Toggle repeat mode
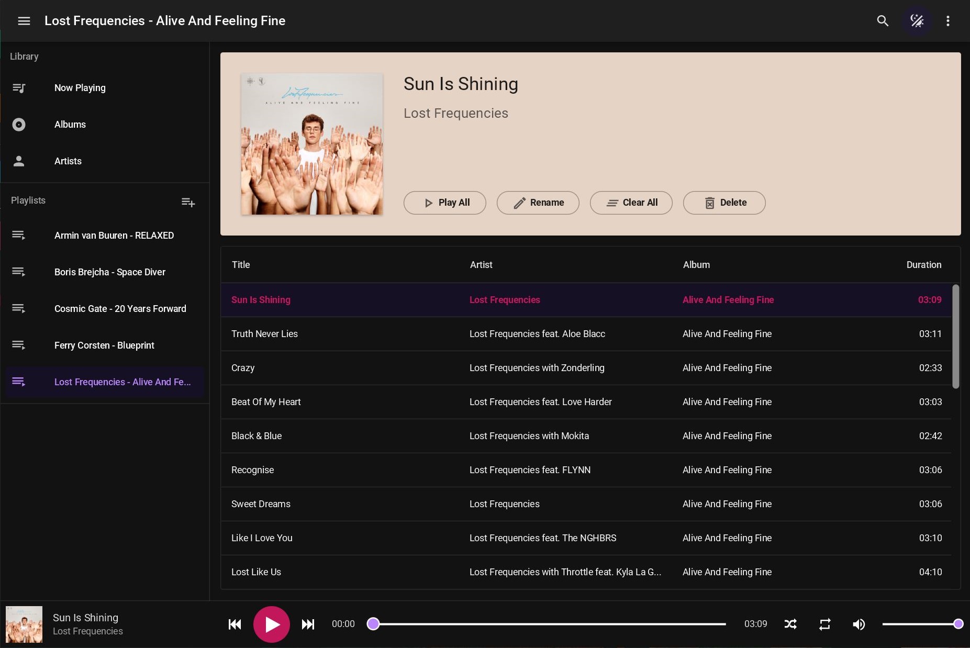Screen dimensions: 970x648 tap(824, 624)
